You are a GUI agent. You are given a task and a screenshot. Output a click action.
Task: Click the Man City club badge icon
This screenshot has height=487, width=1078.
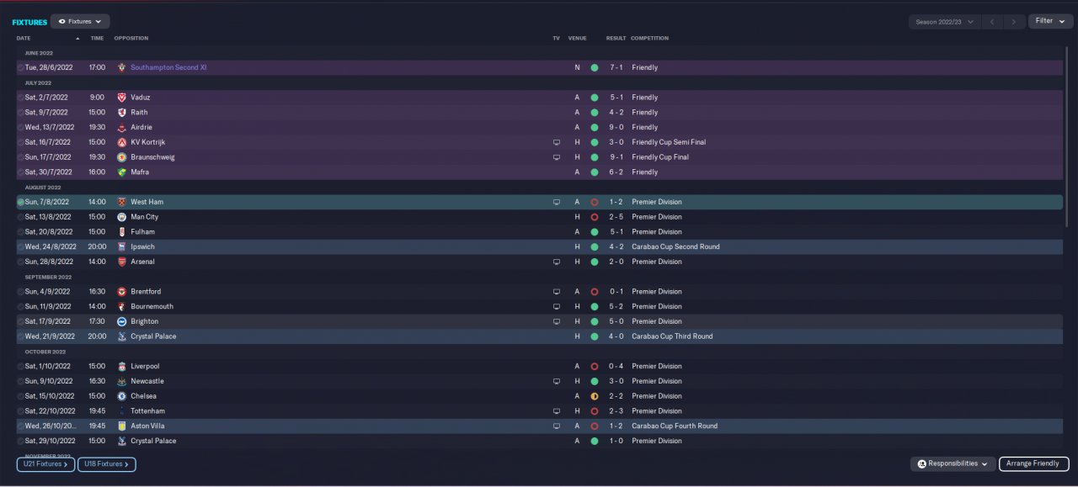point(121,217)
